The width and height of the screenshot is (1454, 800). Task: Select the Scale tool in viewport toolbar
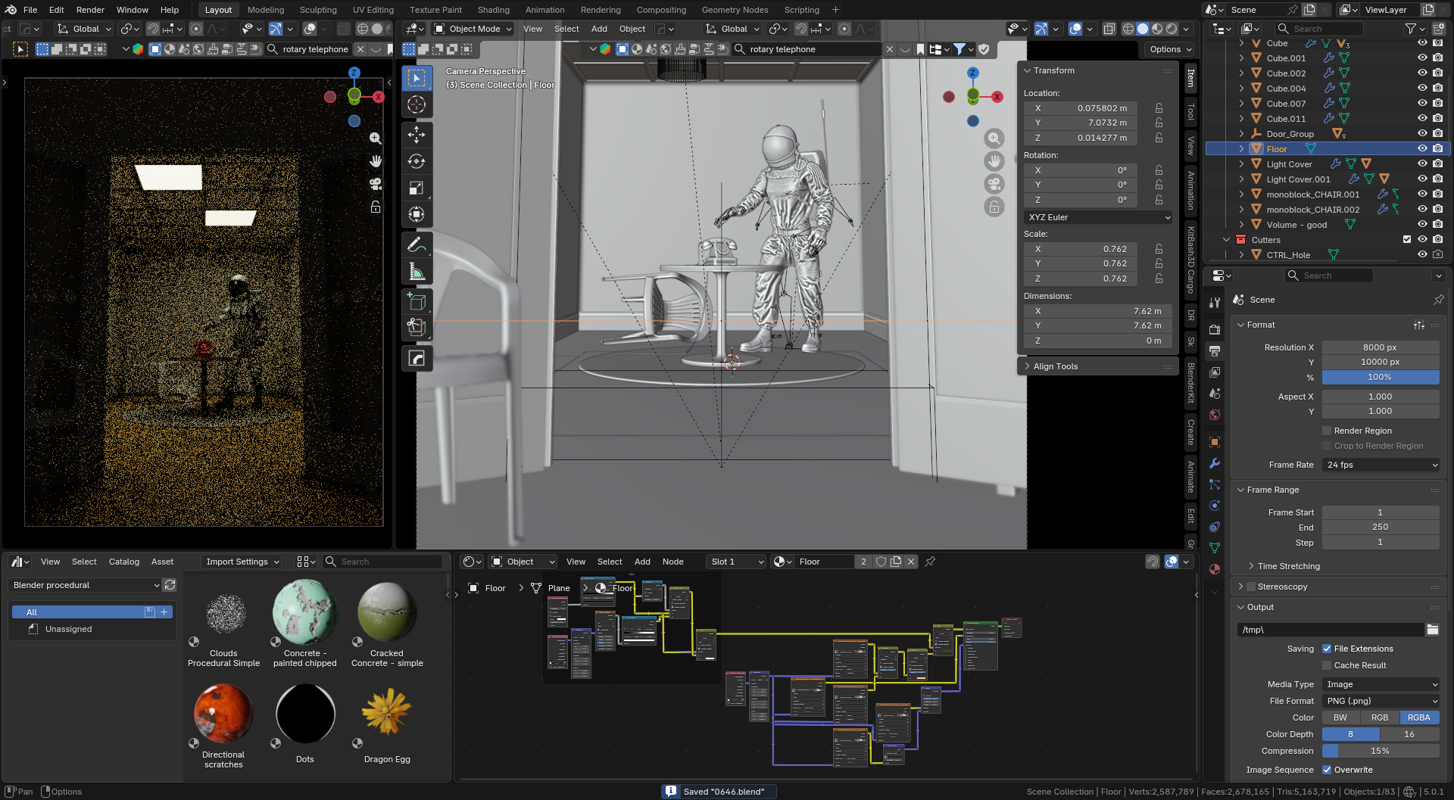(x=417, y=188)
